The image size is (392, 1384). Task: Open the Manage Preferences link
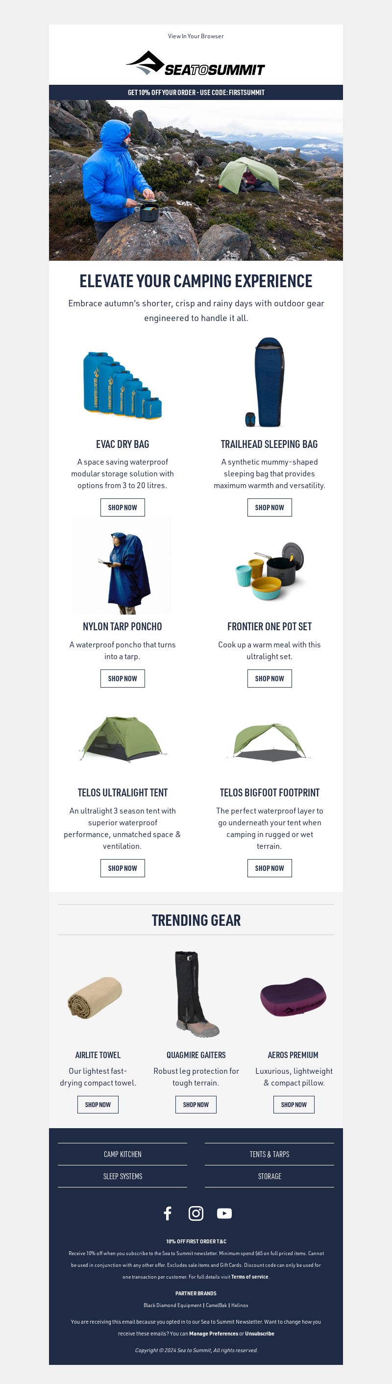point(213,1333)
